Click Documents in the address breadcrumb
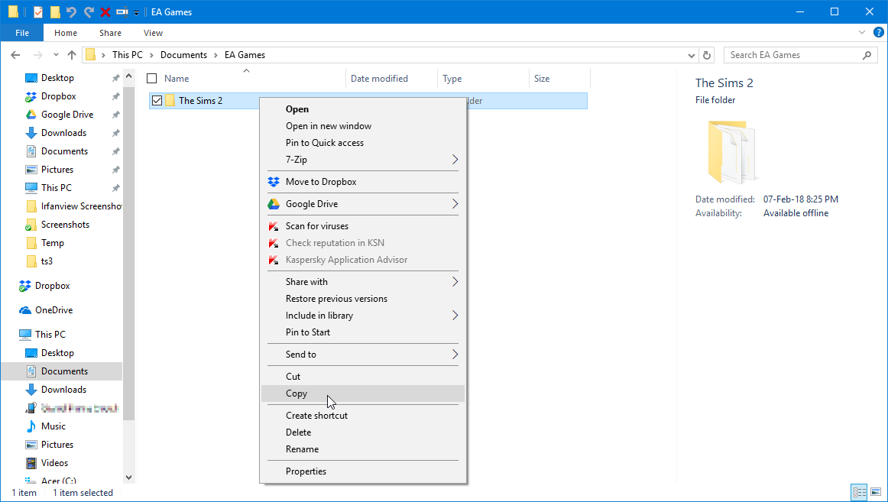The height and width of the screenshot is (502, 888). [x=183, y=55]
